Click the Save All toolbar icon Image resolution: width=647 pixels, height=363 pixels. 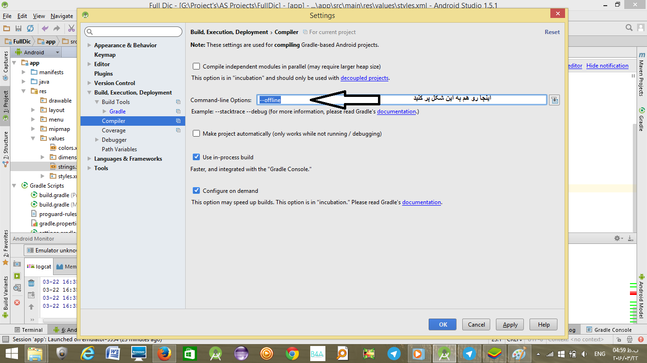(18, 28)
